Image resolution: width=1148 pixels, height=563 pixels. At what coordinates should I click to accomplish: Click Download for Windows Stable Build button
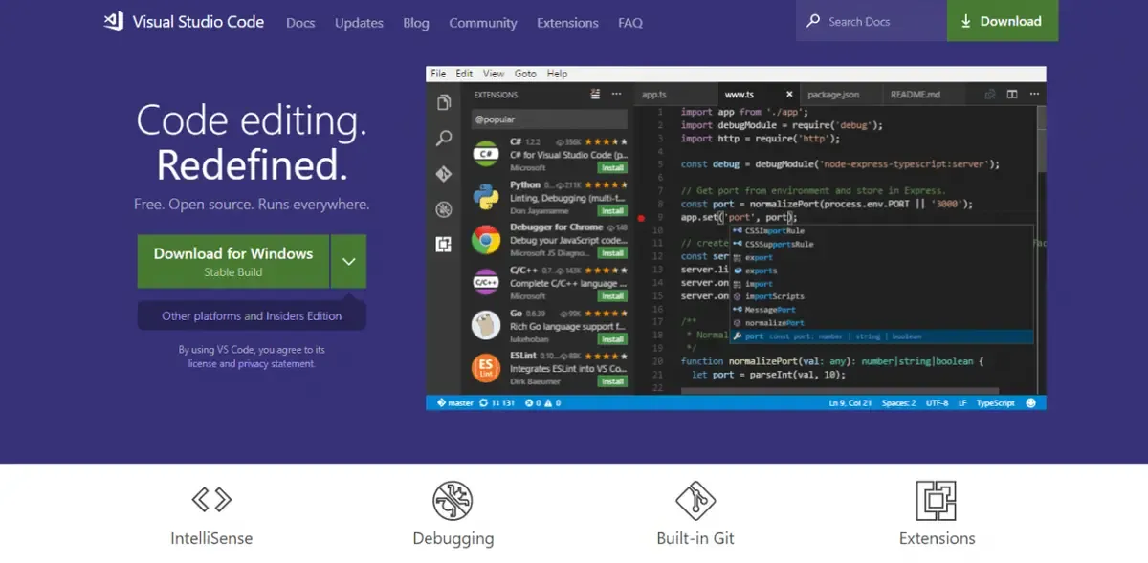pos(233,261)
